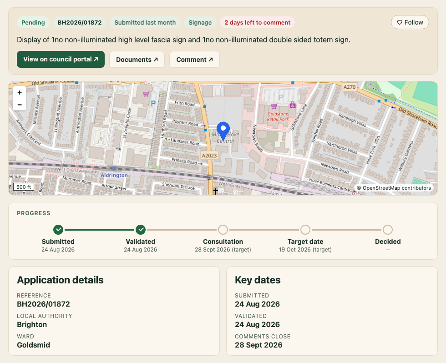
Task: Click 28 Sept 2026 (target) under Consultation
Action: pos(223,250)
